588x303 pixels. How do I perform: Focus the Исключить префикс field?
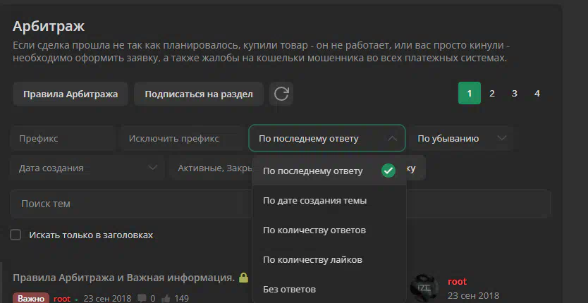point(182,138)
